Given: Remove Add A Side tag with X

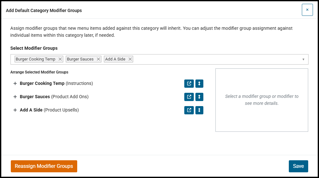Looking at the screenshot, I should [x=130, y=59].
